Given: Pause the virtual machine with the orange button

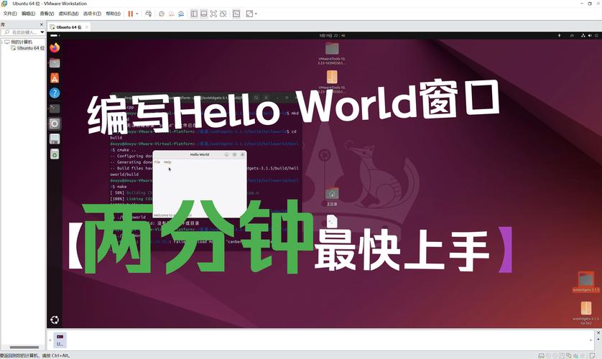Looking at the screenshot, I should 131,14.
